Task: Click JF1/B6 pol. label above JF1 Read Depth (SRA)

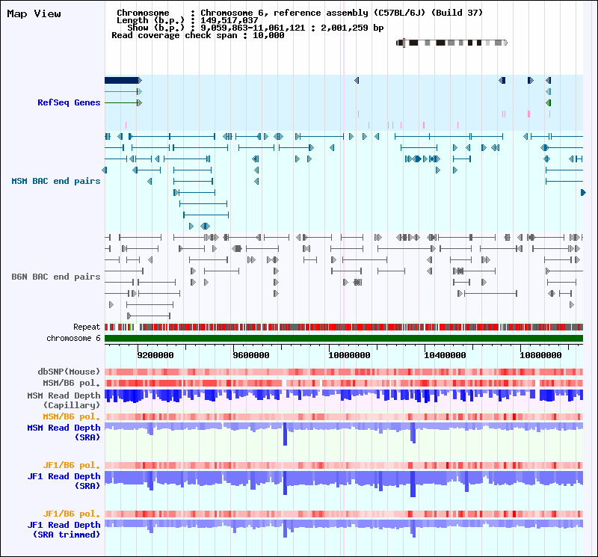Action: [71, 465]
